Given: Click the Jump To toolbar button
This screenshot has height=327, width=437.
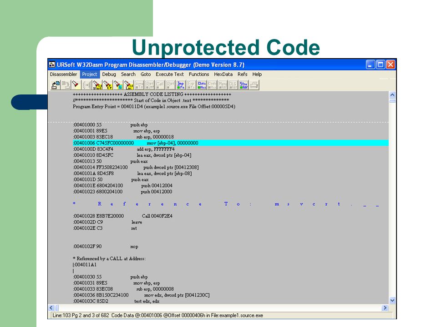Looking at the screenshot, I should point(139,85).
